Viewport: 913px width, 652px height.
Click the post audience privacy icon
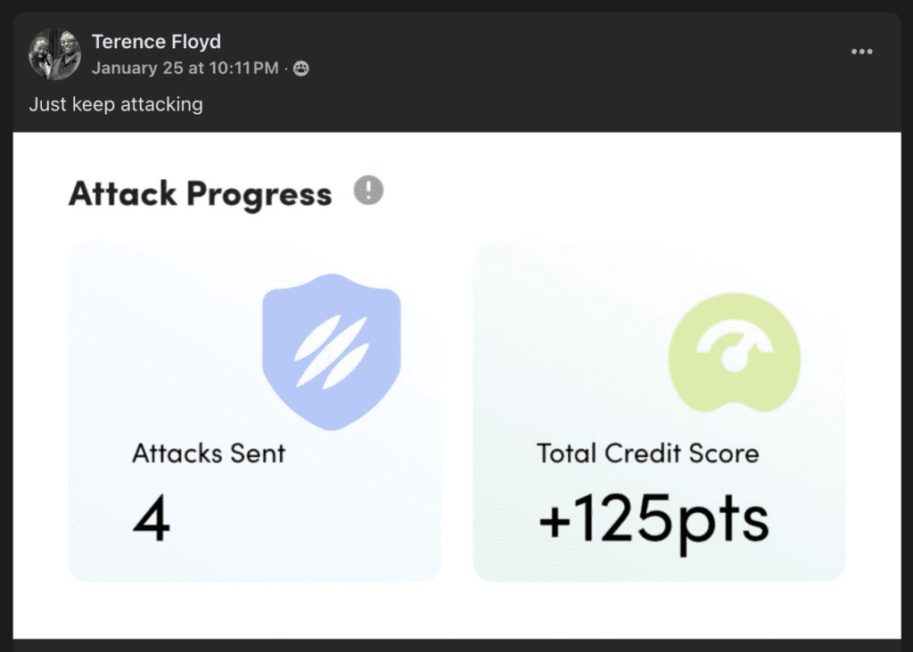[x=301, y=69]
